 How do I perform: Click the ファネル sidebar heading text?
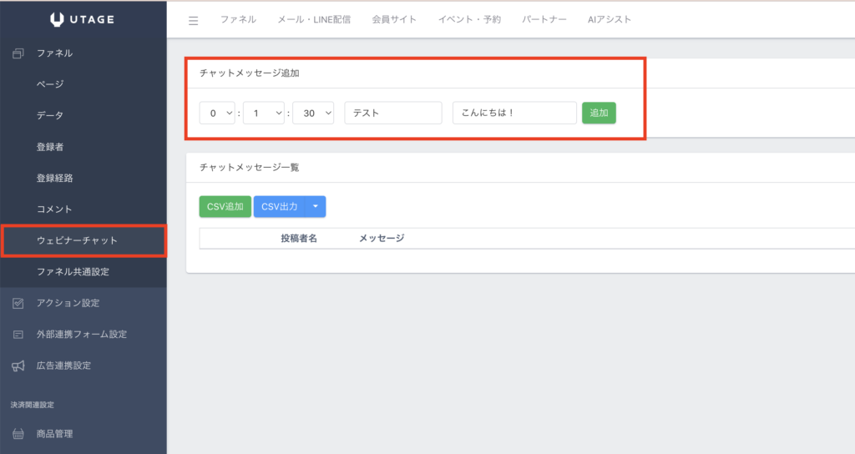pos(54,53)
